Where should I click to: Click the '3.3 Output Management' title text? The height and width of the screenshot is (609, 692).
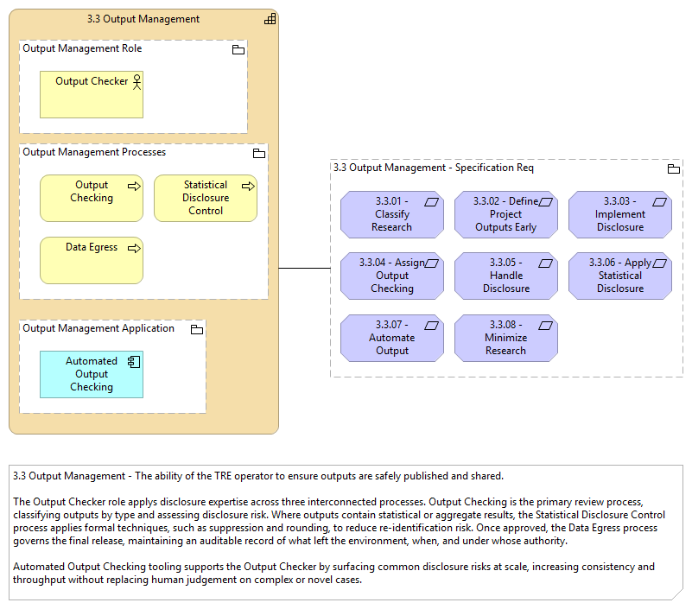[143, 19]
